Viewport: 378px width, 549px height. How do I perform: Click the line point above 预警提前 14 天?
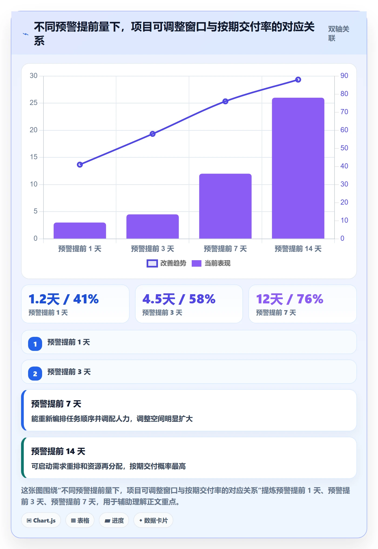point(298,80)
